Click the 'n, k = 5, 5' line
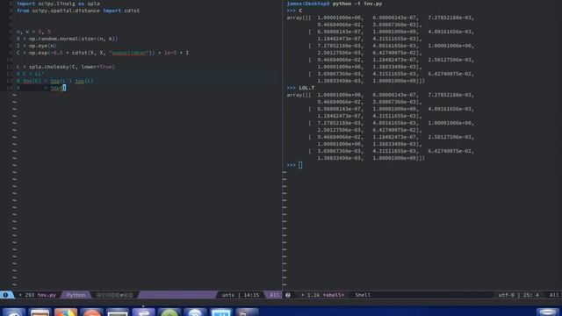This screenshot has height=316, width=562. coord(33,32)
